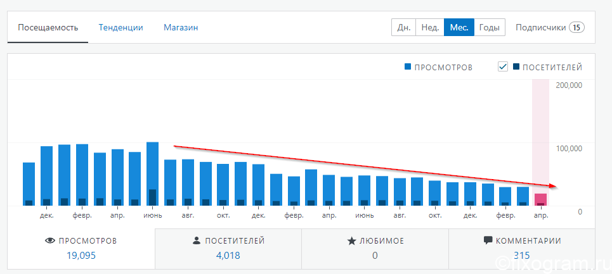Screen dimensions: 612x274
Task: Select the Любимое stats panel
Action: coord(375,249)
